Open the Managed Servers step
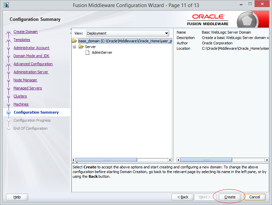 click(x=28, y=88)
